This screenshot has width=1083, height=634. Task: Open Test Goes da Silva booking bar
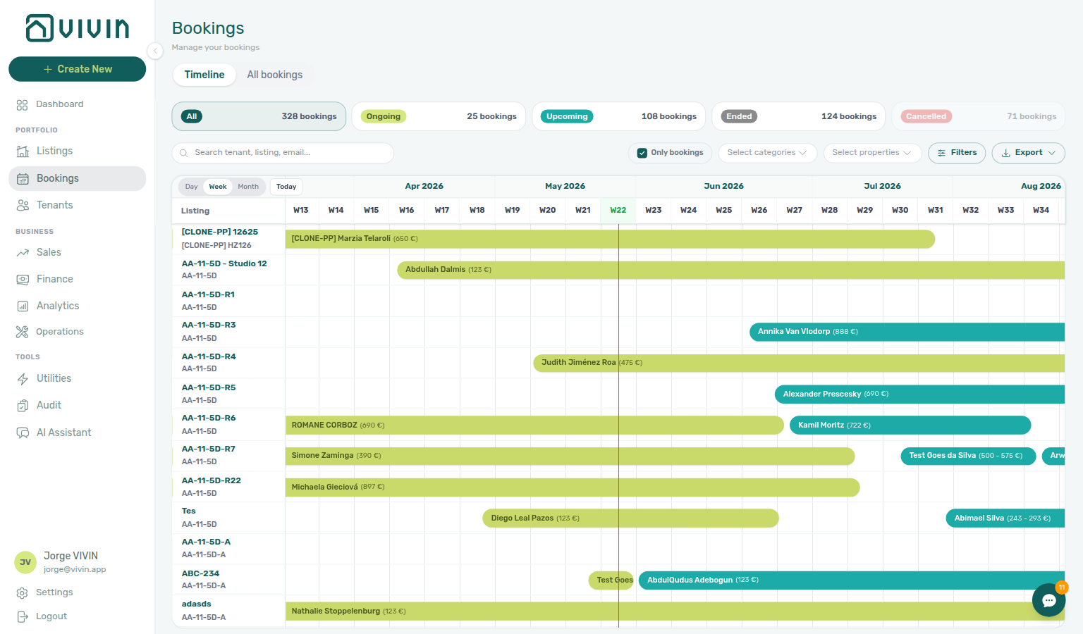[x=968, y=456]
